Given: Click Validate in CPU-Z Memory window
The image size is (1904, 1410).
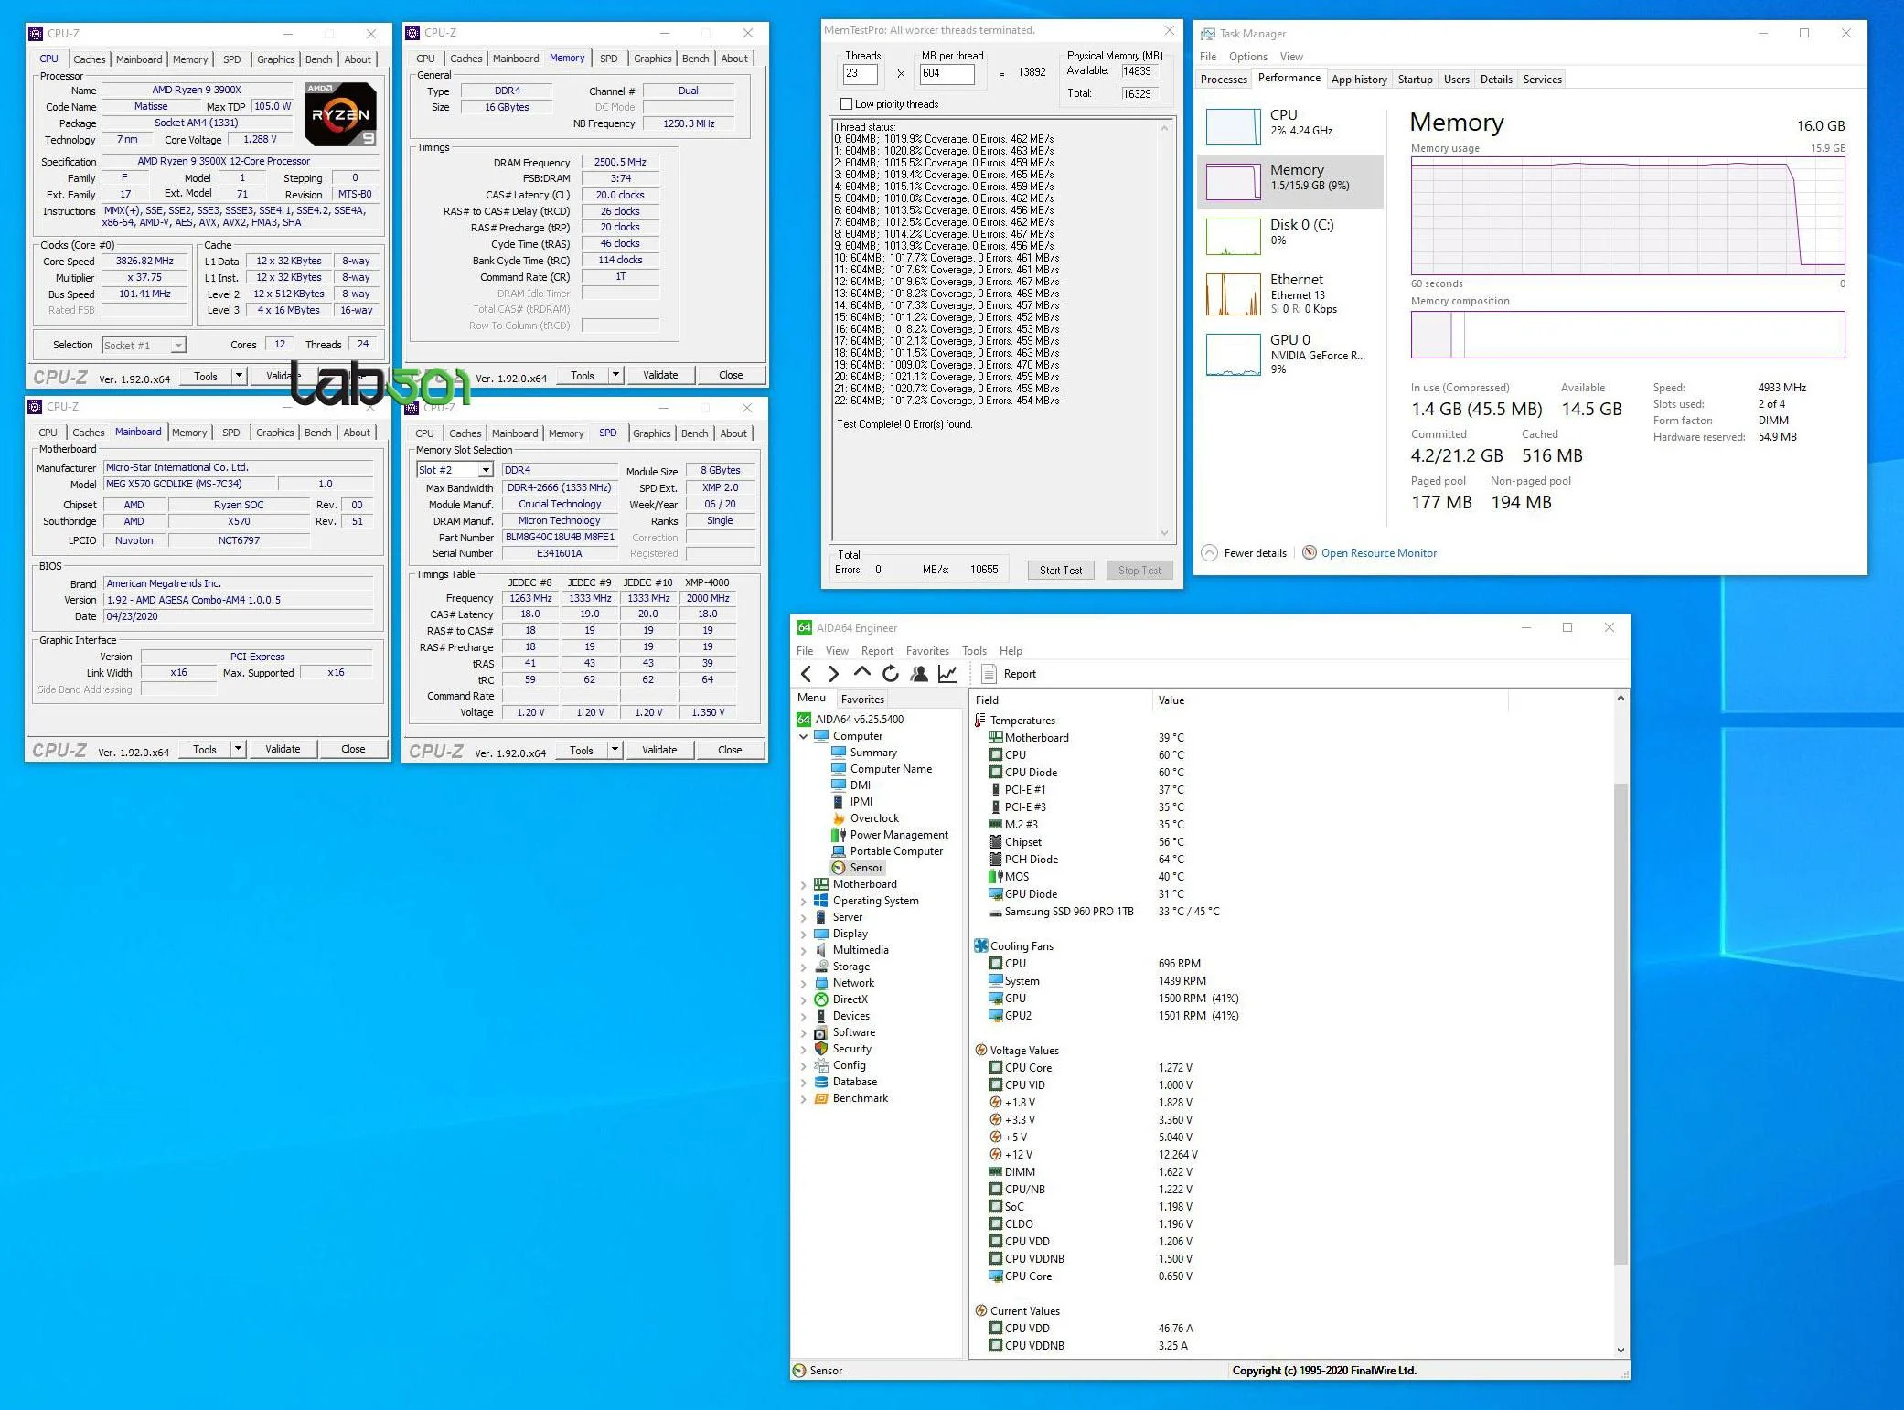Looking at the screenshot, I should (659, 375).
